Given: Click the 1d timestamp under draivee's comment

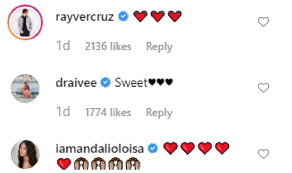Looking at the screenshot, I should click(63, 112).
